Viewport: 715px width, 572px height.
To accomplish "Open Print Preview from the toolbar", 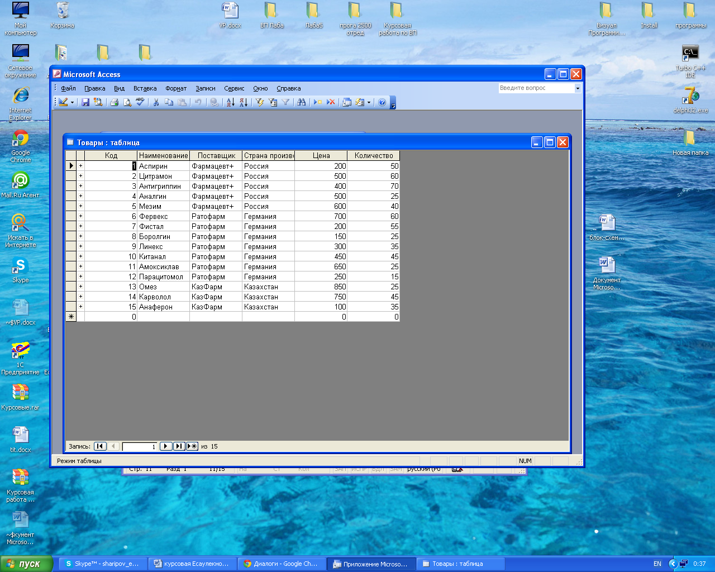I will [x=127, y=102].
